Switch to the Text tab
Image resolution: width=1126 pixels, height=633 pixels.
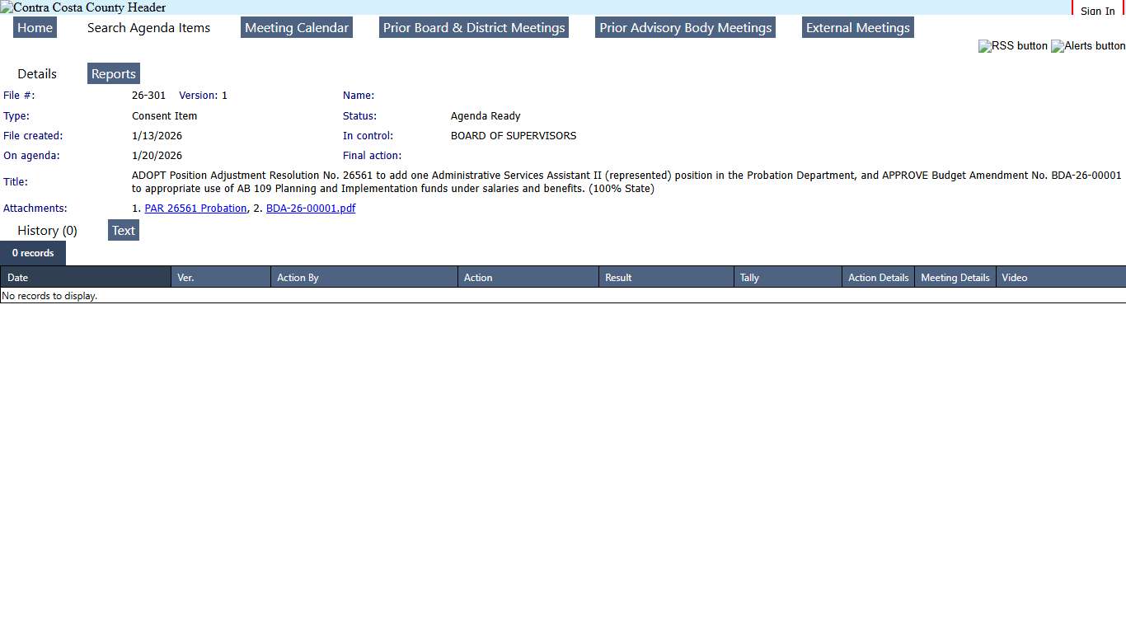coord(124,231)
